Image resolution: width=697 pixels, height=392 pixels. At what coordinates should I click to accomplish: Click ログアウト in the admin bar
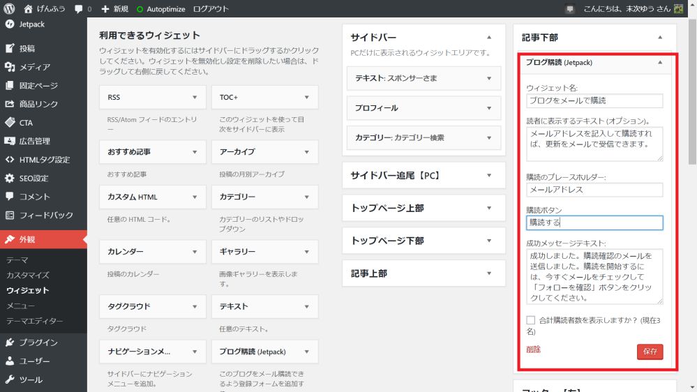point(211,9)
